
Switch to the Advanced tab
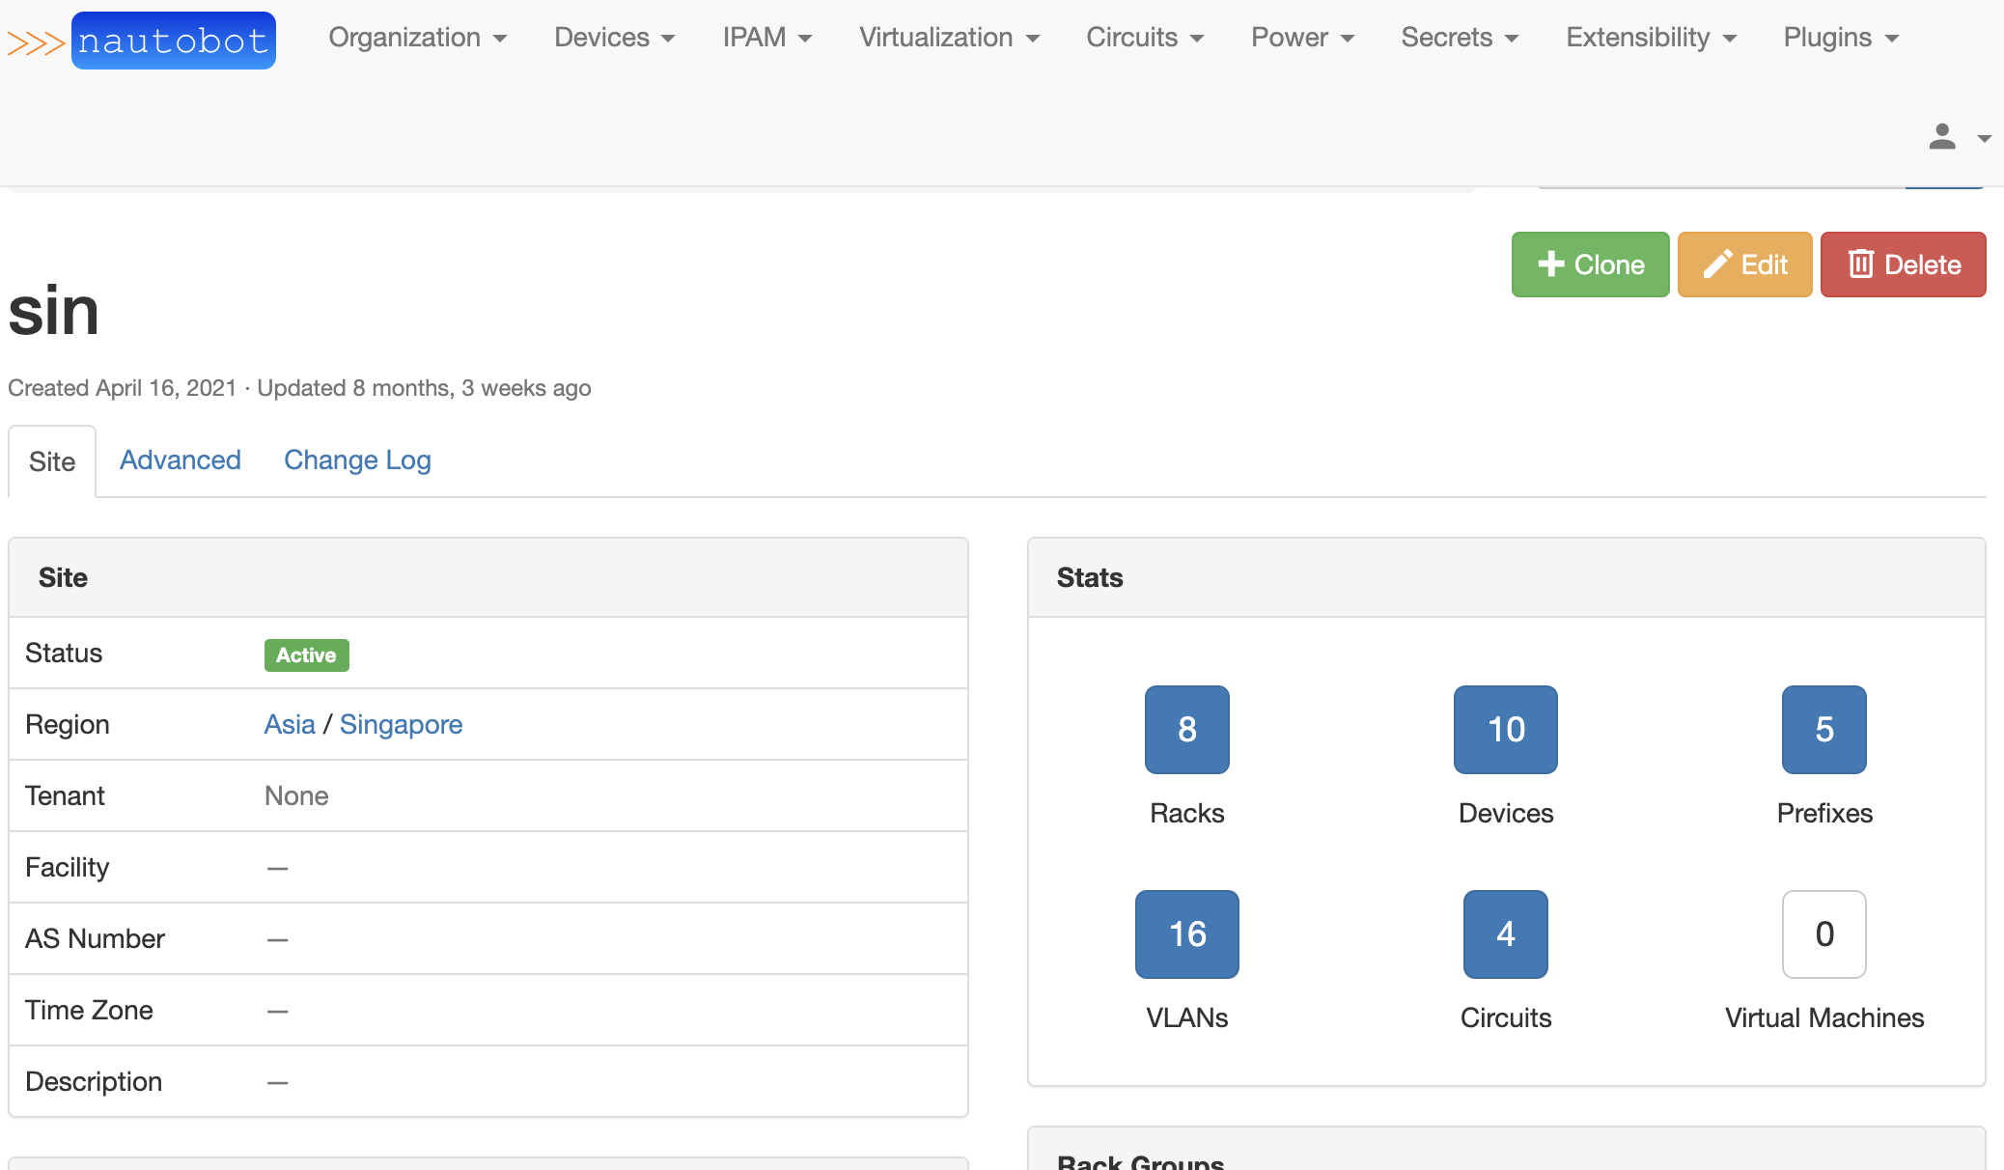(x=181, y=460)
